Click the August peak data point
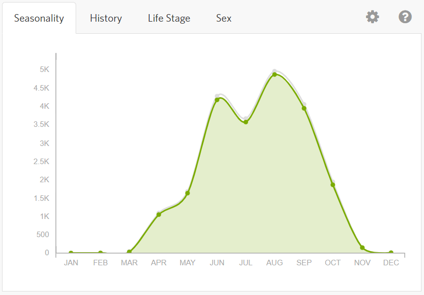The image size is (424, 295). (275, 75)
